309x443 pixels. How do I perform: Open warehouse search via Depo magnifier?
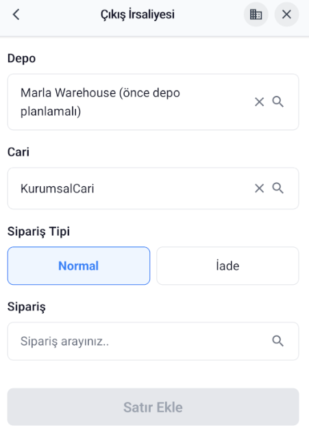[x=278, y=102]
